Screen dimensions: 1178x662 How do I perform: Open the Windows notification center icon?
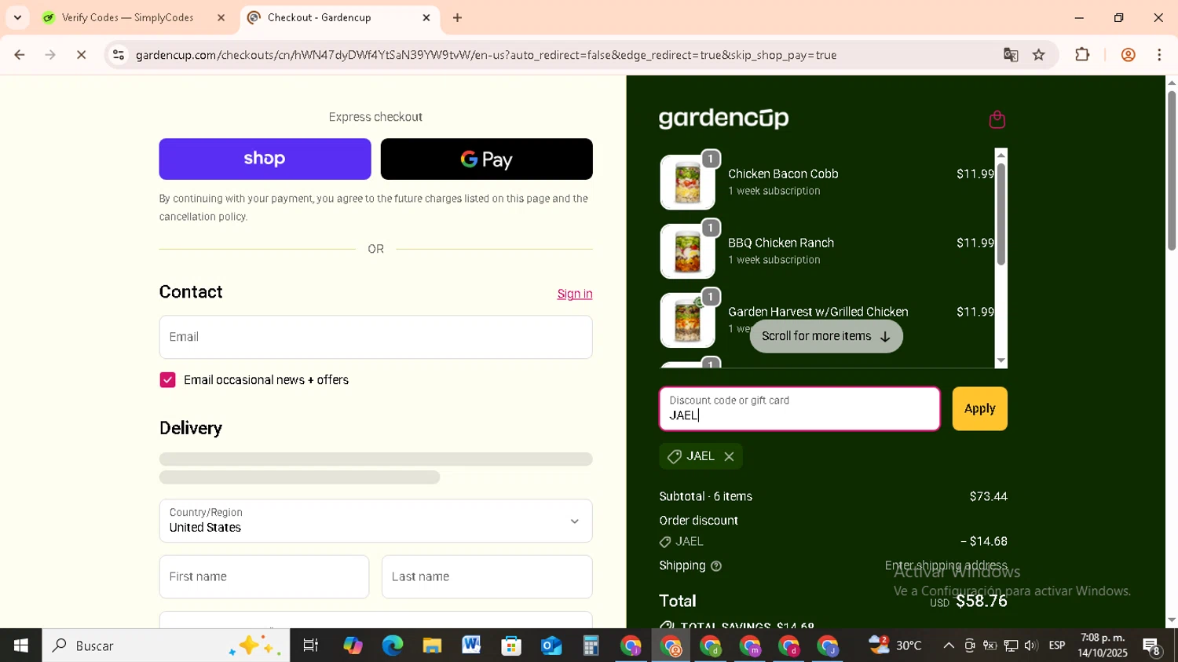pos(1152,646)
